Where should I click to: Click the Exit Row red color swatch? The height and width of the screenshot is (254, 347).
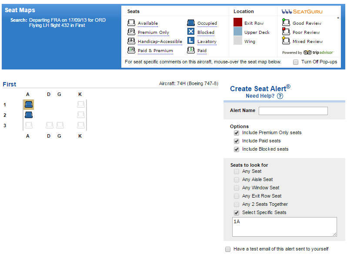(237, 23)
